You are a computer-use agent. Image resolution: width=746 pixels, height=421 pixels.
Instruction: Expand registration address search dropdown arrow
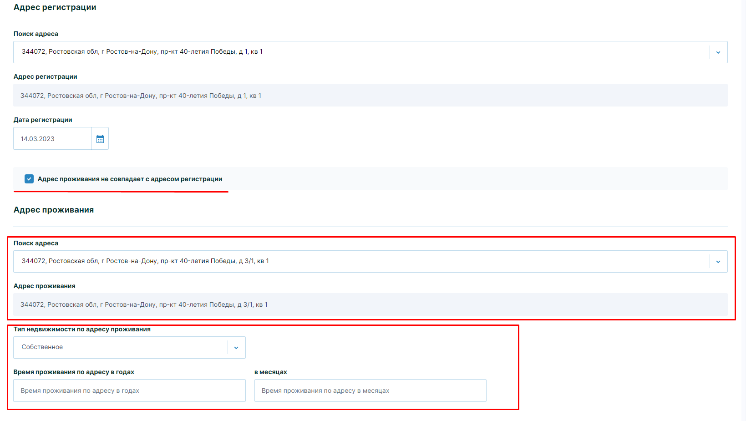point(718,52)
